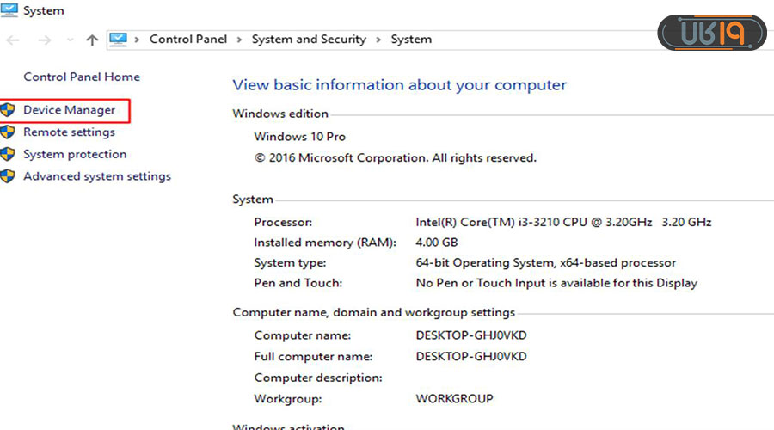The width and height of the screenshot is (774, 430).
Task: Go to Control Panel Home
Action: (x=82, y=77)
